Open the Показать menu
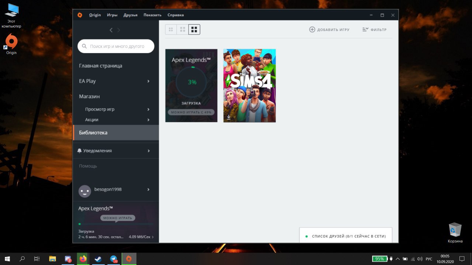 click(152, 15)
